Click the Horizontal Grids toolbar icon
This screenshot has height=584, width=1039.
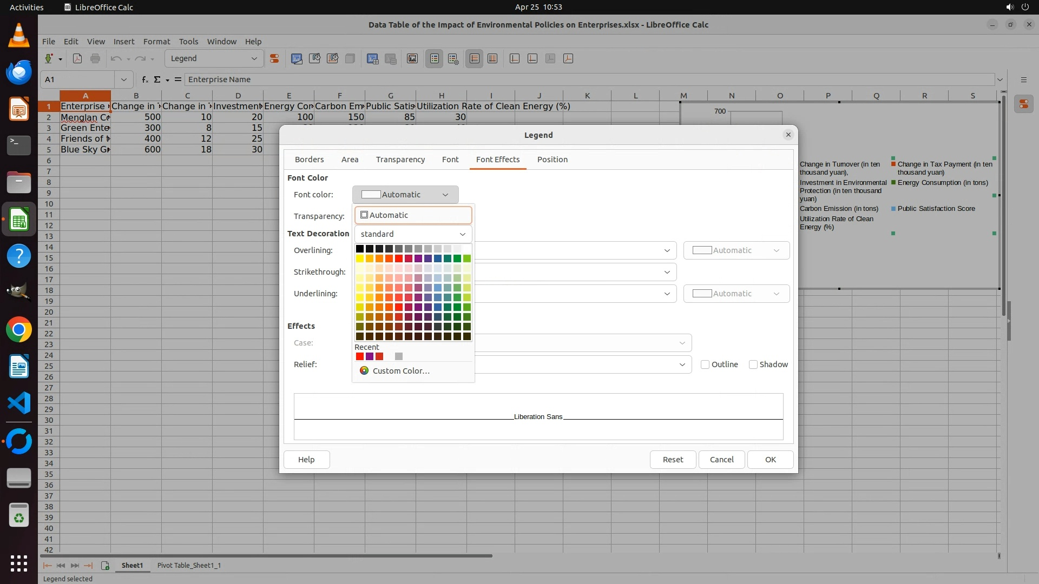(475, 58)
